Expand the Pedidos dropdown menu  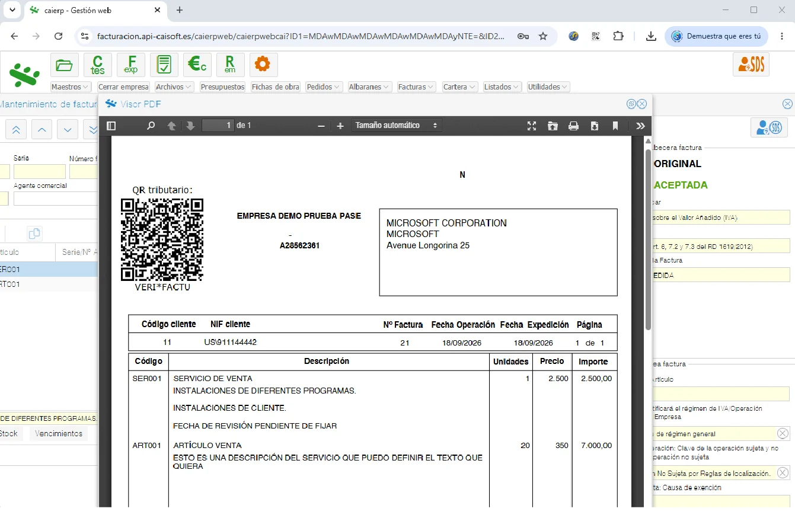[324, 87]
